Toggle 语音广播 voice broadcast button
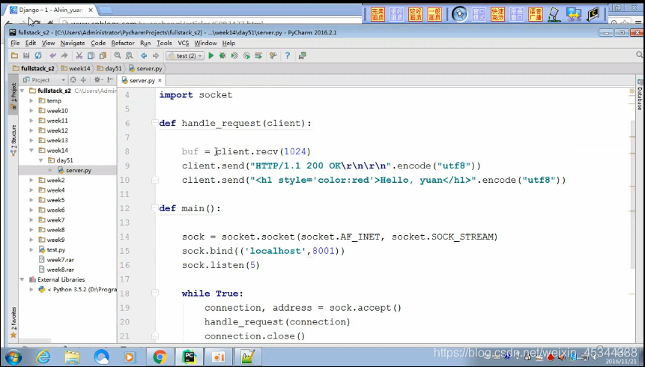This screenshot has width=645, height=367. point(535,14)
